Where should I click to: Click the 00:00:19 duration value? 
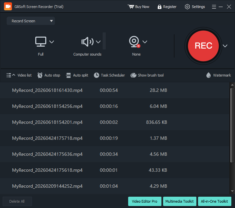point(109,138)
